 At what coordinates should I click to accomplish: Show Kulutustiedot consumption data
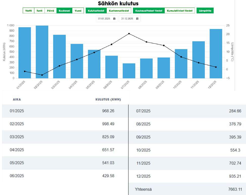[x=96, y=11]
